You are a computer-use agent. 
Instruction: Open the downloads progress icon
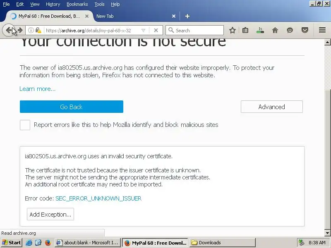(x=260, y=30)
